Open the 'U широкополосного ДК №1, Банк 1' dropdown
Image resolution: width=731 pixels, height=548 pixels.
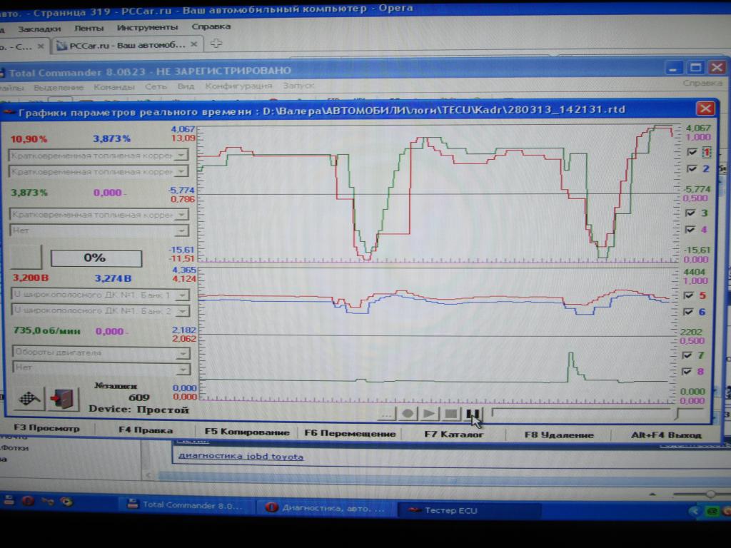(x=182, y=294)
